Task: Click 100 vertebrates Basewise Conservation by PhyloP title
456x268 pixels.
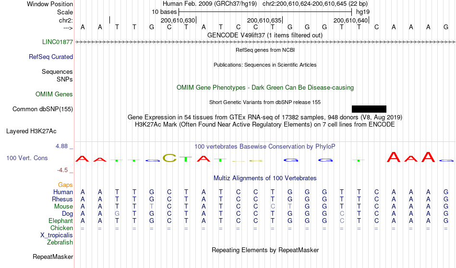Action: 265,147
